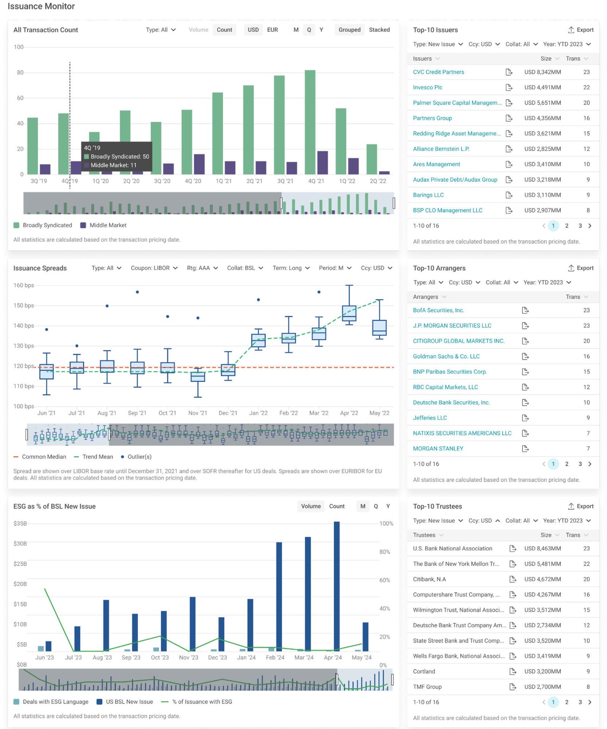Click document icon for RBC Capital Markets, LLC

(x=525, y=387)
